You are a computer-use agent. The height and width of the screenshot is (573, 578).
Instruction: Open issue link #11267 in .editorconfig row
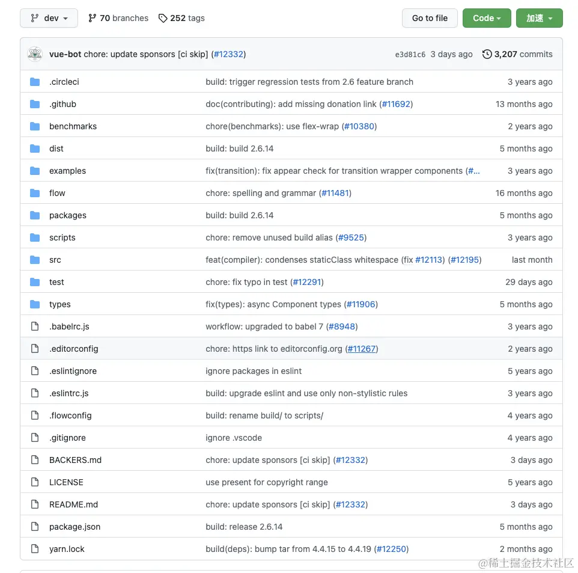pos(362,349)
